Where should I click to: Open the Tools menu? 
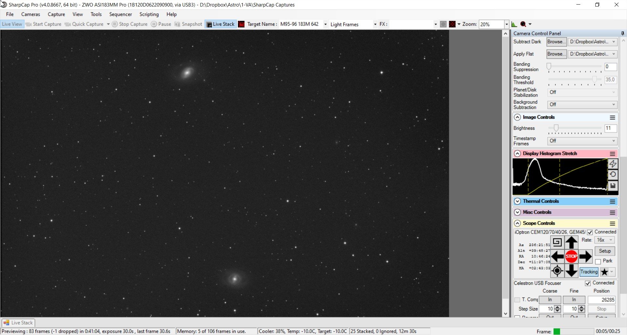[96, 14]
